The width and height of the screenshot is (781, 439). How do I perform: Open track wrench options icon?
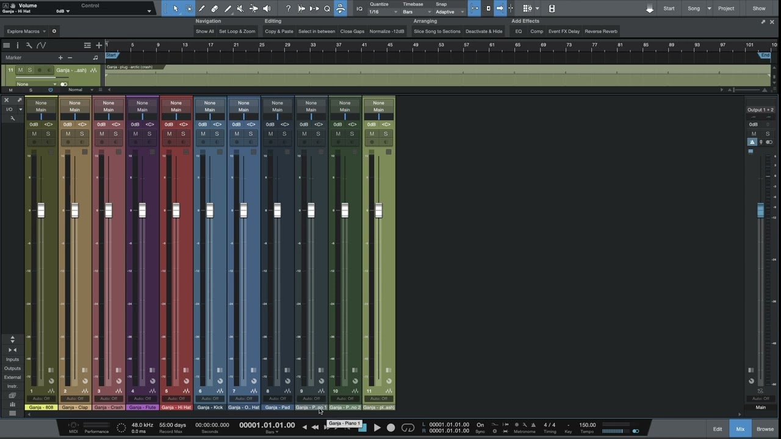pos(29,45)
